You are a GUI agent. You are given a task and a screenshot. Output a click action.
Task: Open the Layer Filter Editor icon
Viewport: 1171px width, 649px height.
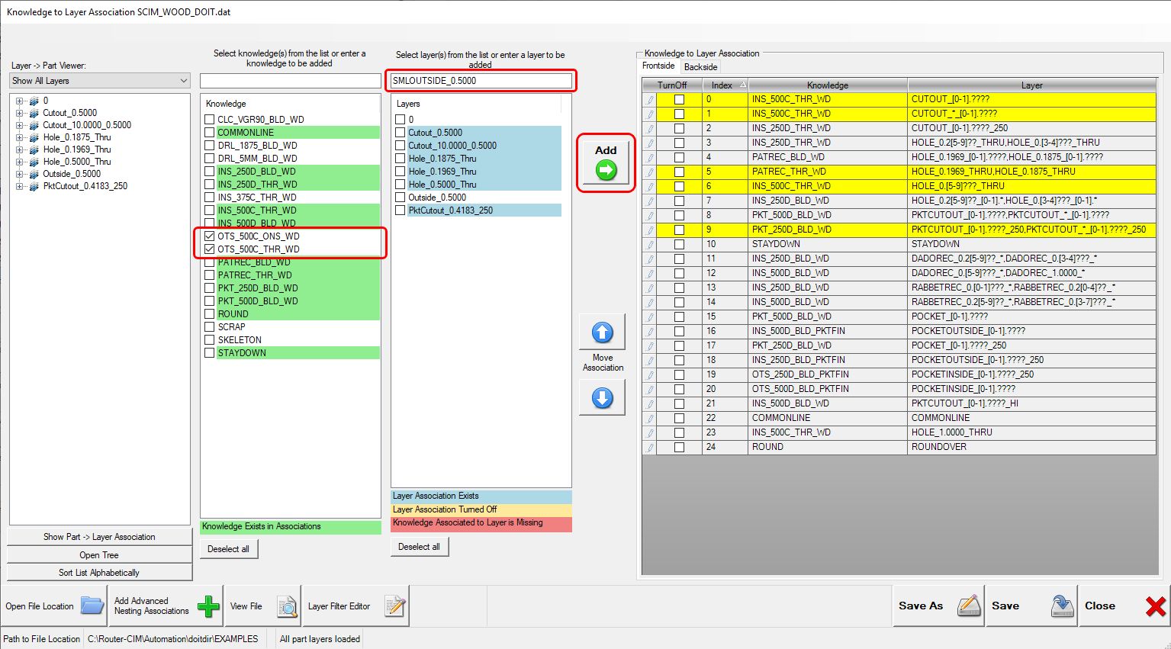[394, 606]
